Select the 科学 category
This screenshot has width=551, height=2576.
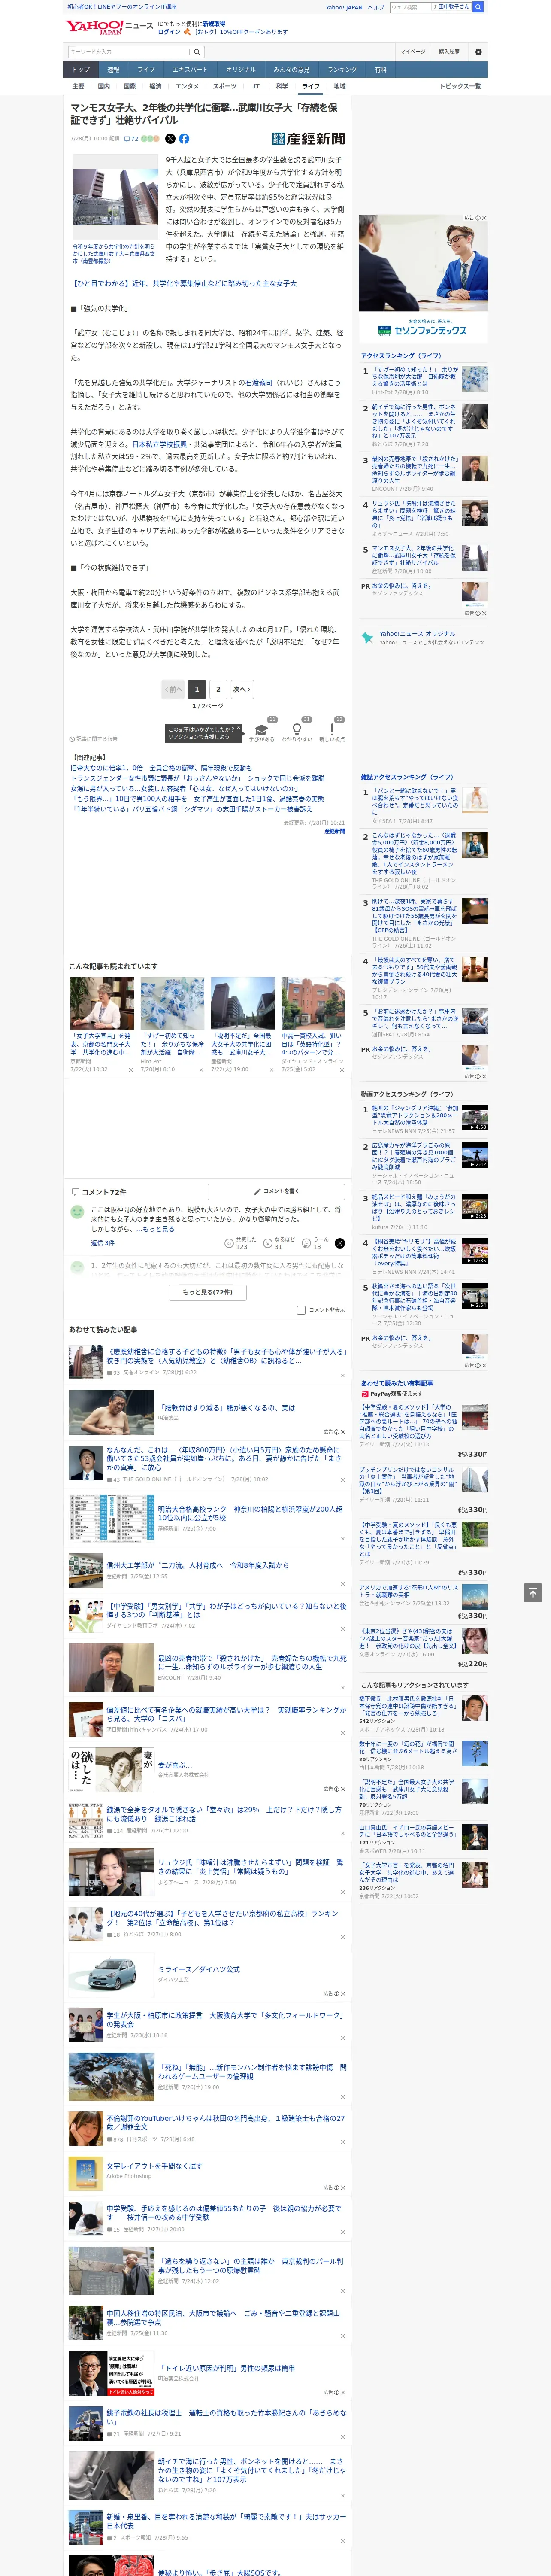tap(282, 86)
